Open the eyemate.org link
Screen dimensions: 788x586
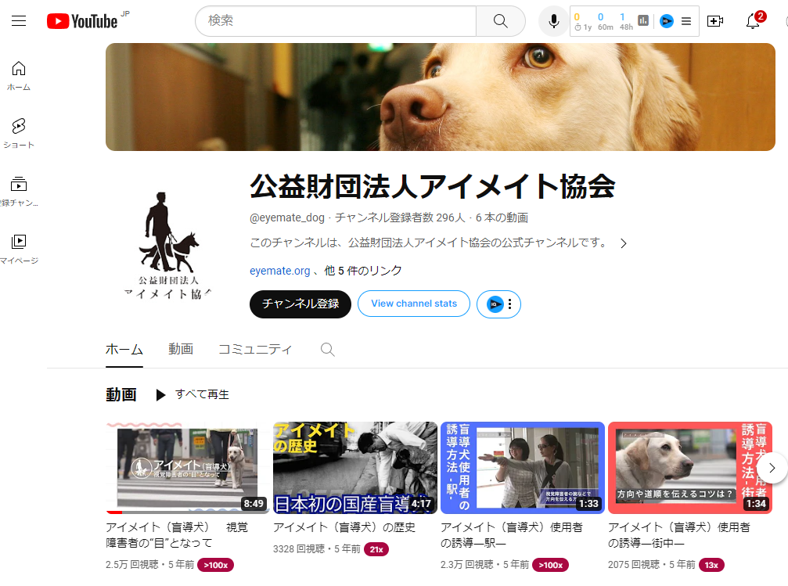[x=280, y=271]
